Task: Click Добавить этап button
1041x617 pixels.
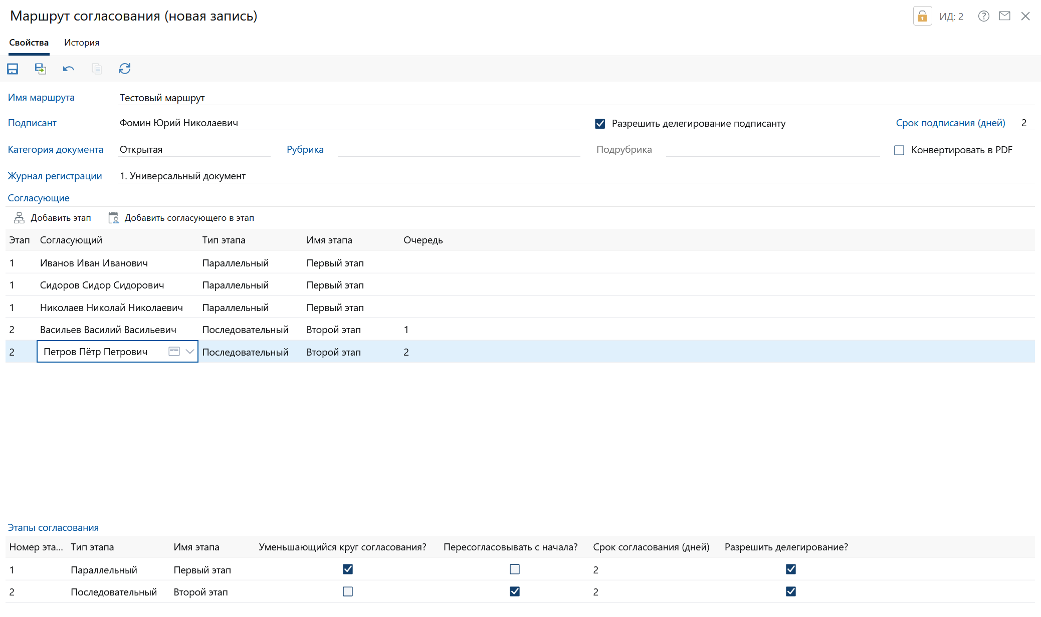Action: coord(53,218)
